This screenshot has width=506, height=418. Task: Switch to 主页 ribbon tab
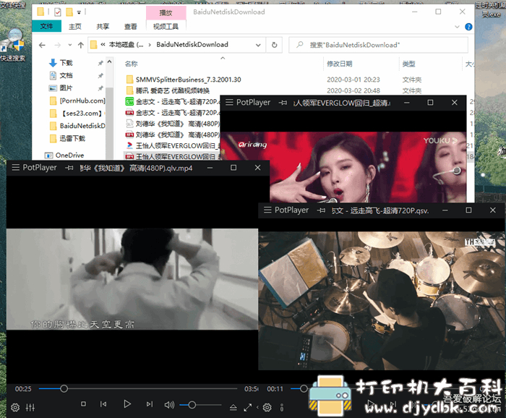coord(75,27)
